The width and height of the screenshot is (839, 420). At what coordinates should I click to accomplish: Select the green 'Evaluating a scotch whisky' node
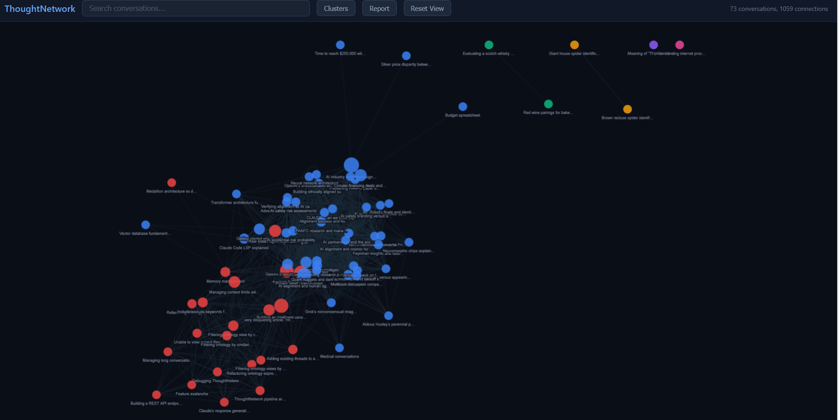(489, 45)
